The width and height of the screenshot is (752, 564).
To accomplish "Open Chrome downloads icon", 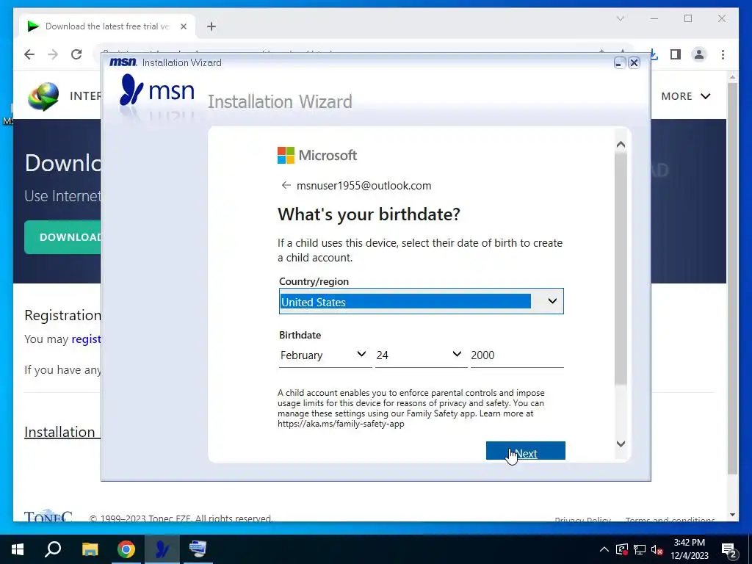I will (x=654, y=54).
